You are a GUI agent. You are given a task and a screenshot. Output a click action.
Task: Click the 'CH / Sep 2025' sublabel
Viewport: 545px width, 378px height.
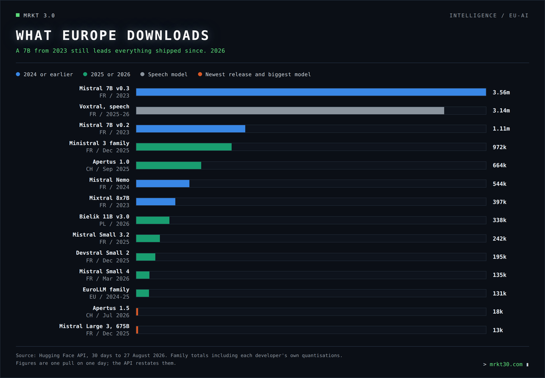tap(108, 169)
